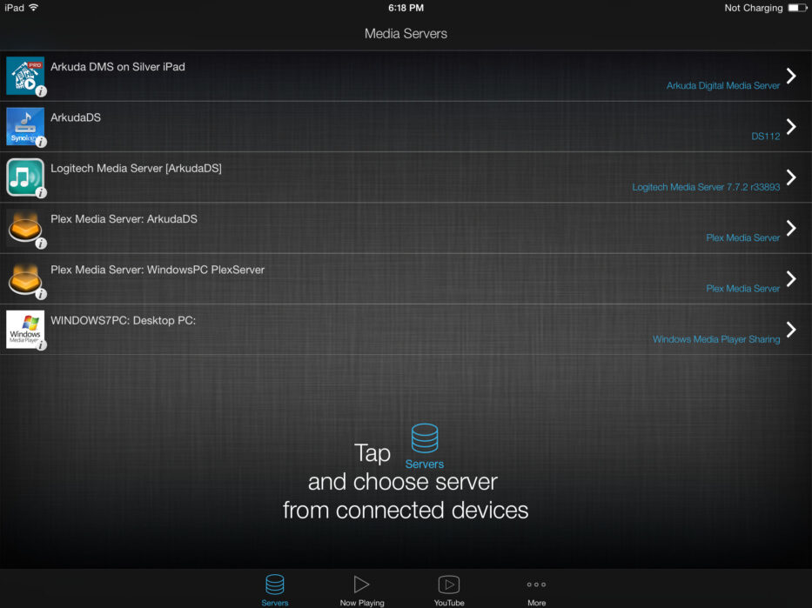Tap the Plex ArkudaDS server icon

click(25, 228)
